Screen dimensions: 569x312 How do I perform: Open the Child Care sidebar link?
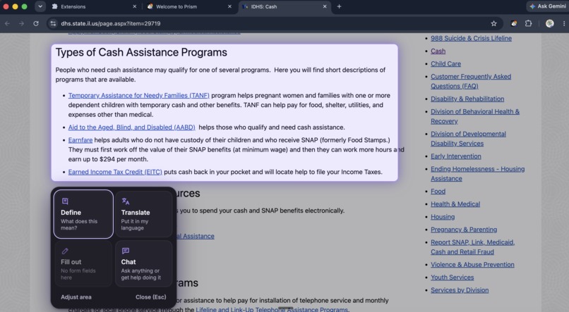click(445, 63)
